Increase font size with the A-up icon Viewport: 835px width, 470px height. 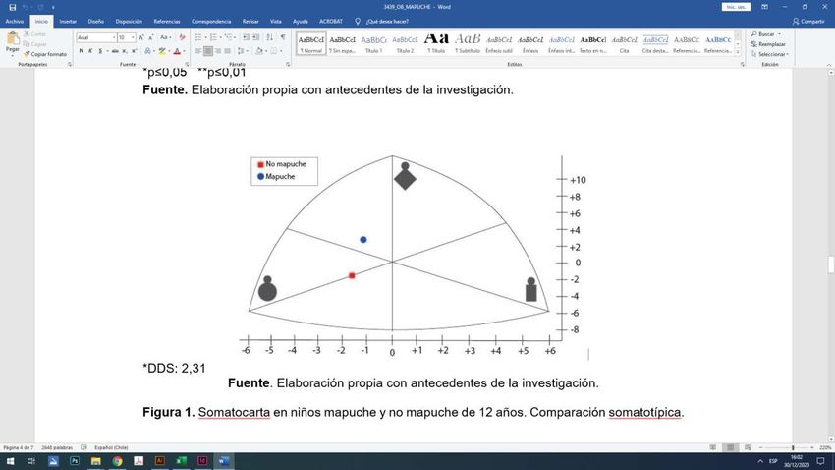pos(141,37)
